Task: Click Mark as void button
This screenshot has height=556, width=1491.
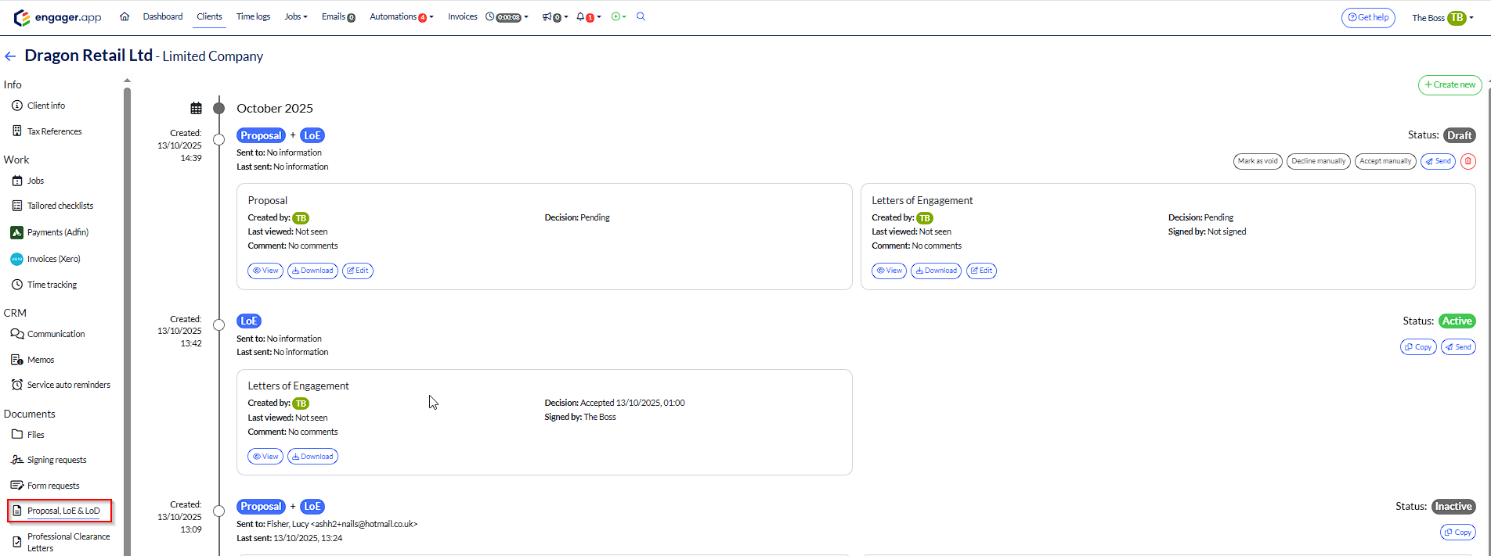Action: [x=1258, y=161]
